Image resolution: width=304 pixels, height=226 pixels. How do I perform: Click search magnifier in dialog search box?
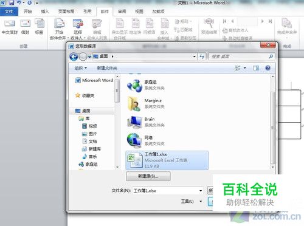(271, 56)
